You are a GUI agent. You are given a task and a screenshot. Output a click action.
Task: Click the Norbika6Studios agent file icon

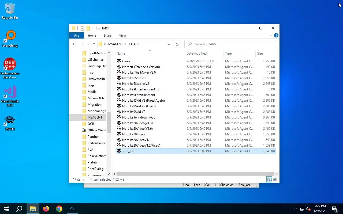119,78
